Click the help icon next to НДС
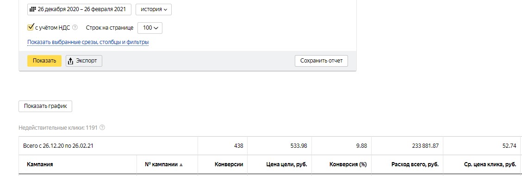This screenshot has width=522, height=176. coord(75,28)
